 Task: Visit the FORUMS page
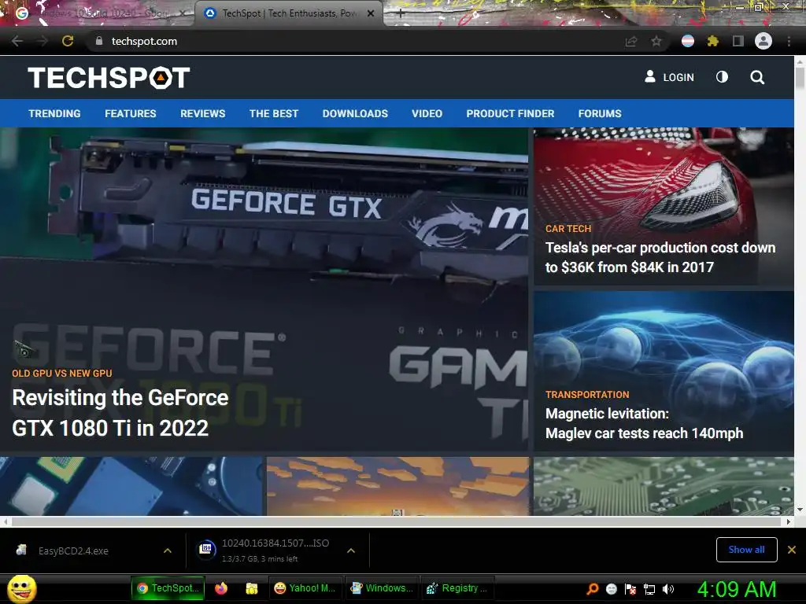600,113
